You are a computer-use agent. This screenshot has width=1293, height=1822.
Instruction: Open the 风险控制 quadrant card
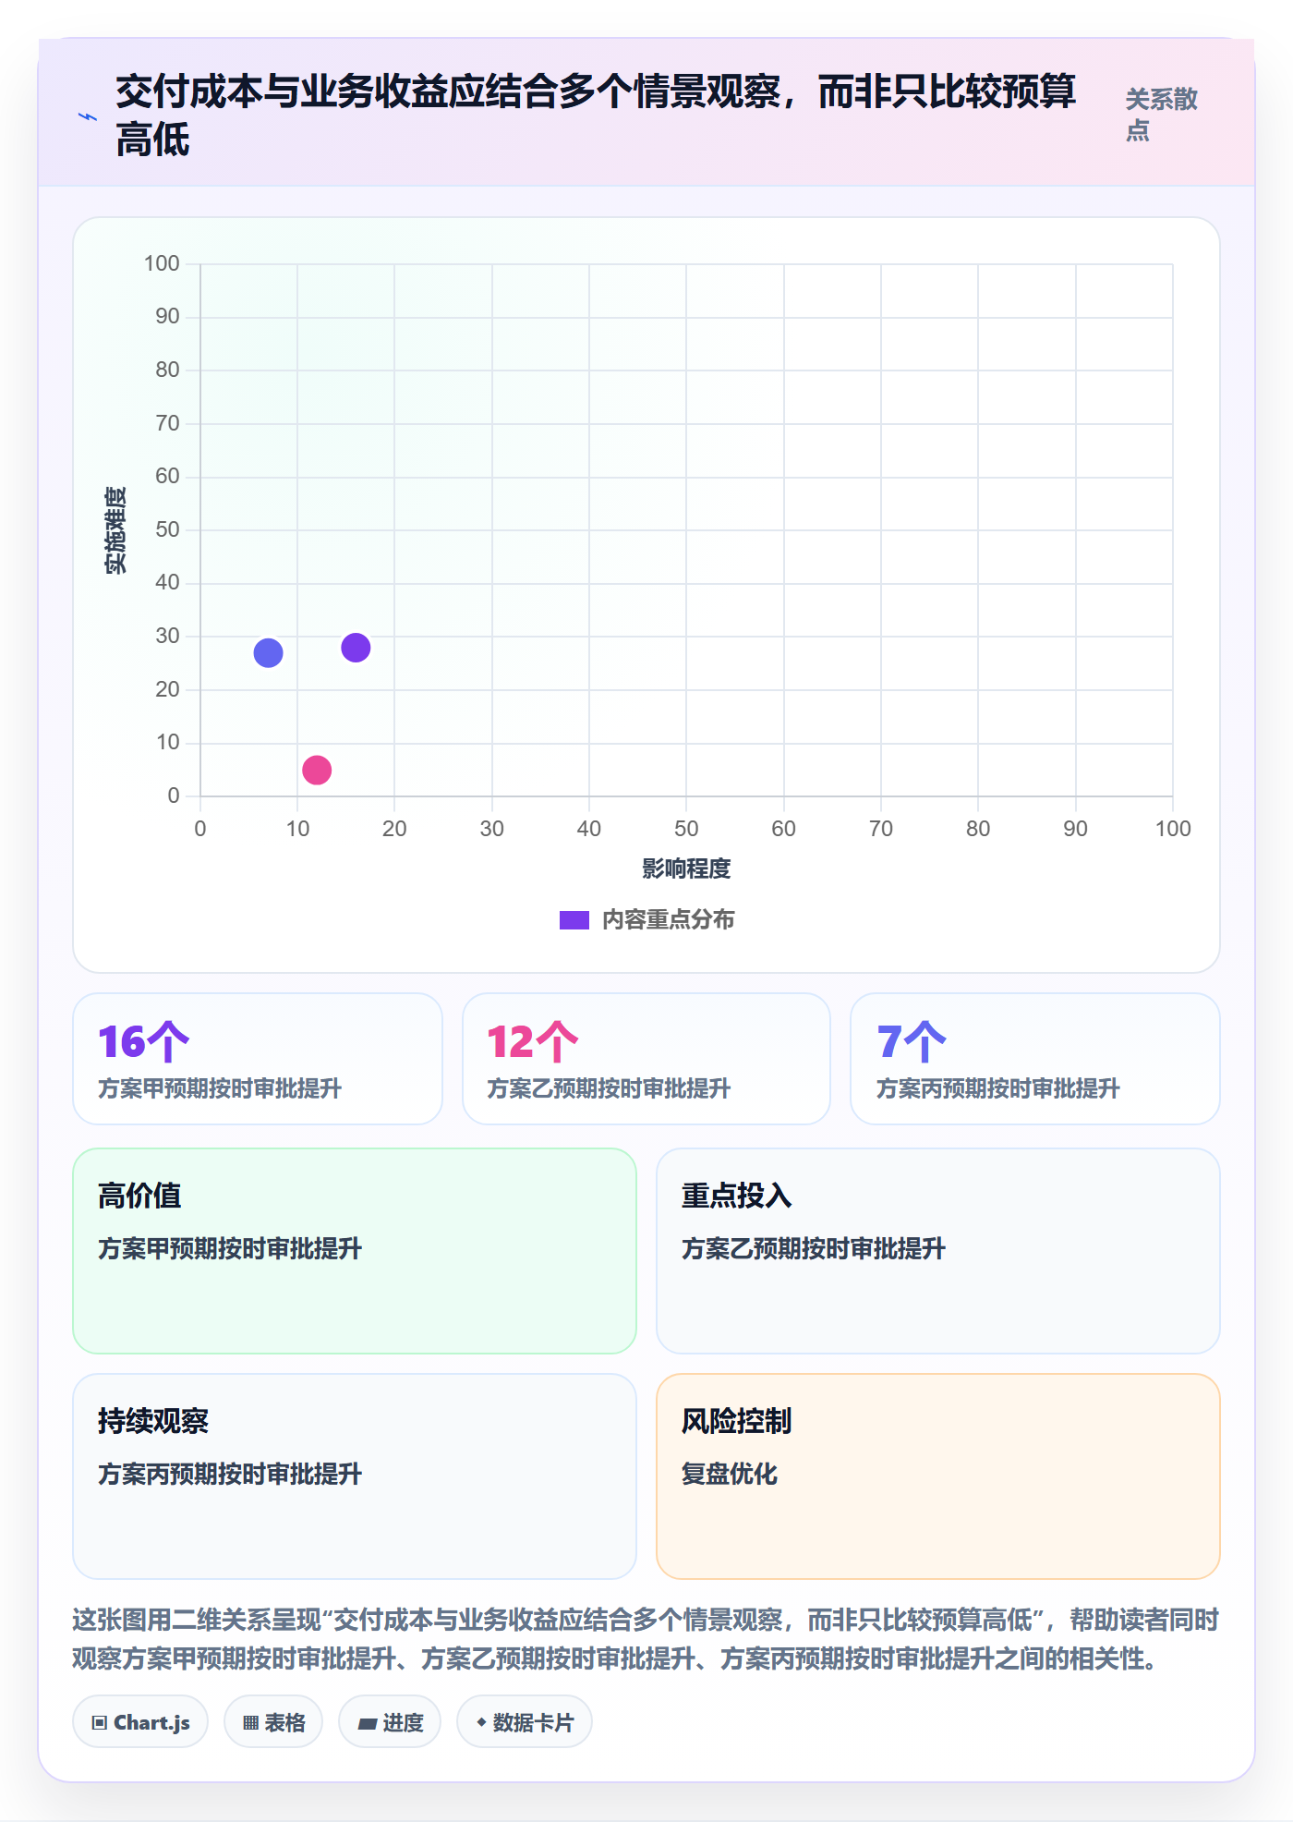pyautogui.click(x=938, y=1476)
